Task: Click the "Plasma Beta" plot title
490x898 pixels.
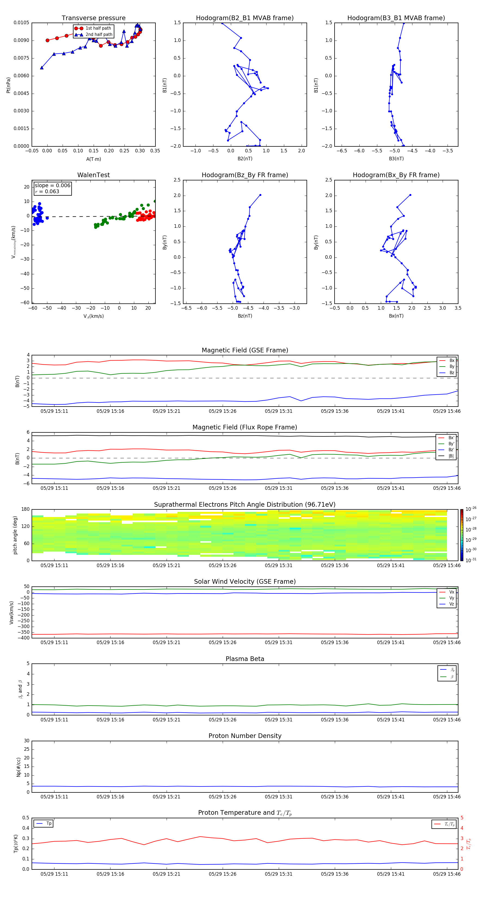Action: 245,659
